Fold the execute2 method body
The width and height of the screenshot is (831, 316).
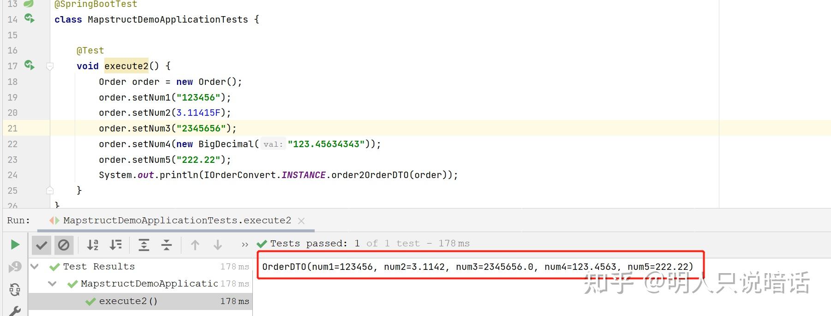tap(50, 66)
